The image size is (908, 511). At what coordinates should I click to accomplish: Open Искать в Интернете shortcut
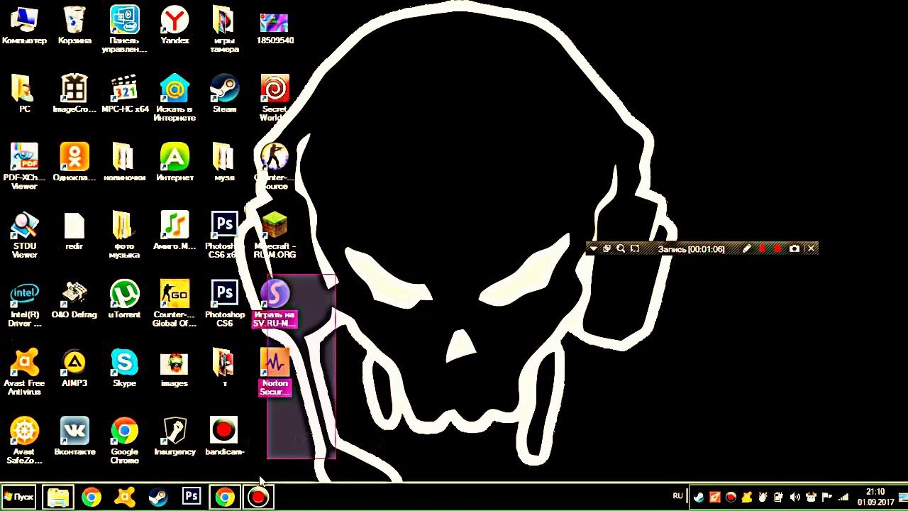pos(175,98)
